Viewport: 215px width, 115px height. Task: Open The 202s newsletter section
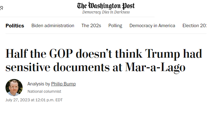(91, 26)
